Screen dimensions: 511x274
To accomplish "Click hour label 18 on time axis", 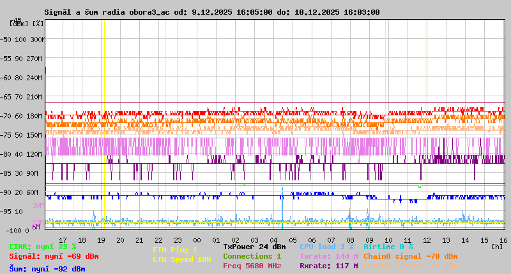I will click(x=82, y=240).
